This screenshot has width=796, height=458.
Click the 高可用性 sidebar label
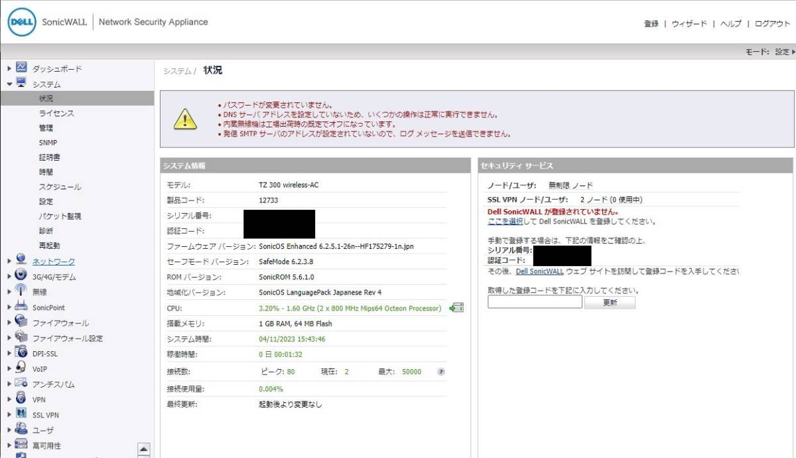click(46, 446)
